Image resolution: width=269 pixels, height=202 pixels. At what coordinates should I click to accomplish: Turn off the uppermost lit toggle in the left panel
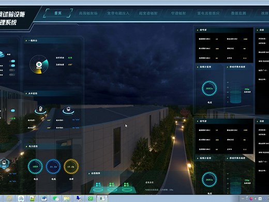[13, 61]
